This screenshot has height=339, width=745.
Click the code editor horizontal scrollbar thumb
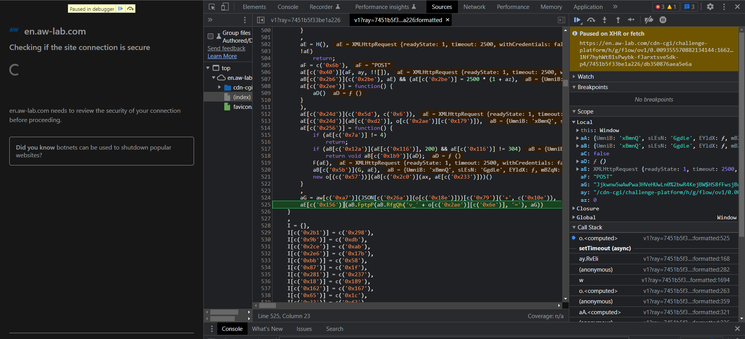click(267, 305)
